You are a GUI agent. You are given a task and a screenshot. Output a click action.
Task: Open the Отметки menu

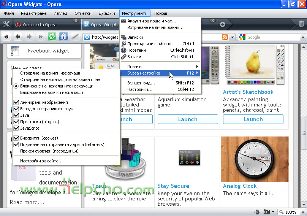click(83, 13)
